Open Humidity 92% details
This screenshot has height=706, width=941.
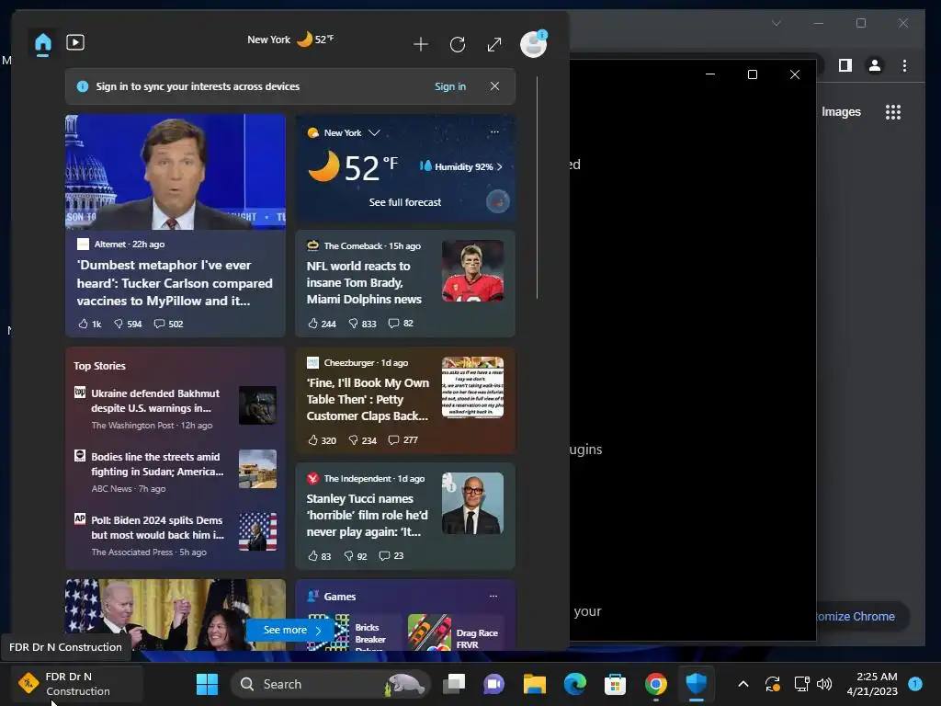point(461,166)
